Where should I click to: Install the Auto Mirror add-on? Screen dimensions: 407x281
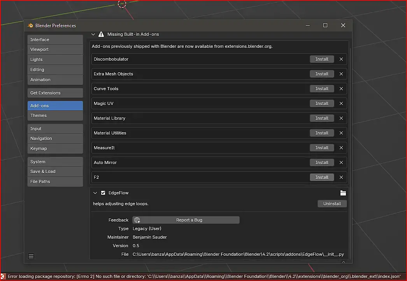click(x=322, y=162)
